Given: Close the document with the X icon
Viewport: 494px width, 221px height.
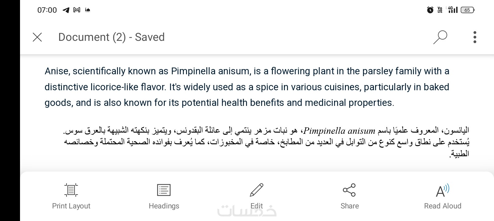Looking at the screenshot, I should 37,37.
